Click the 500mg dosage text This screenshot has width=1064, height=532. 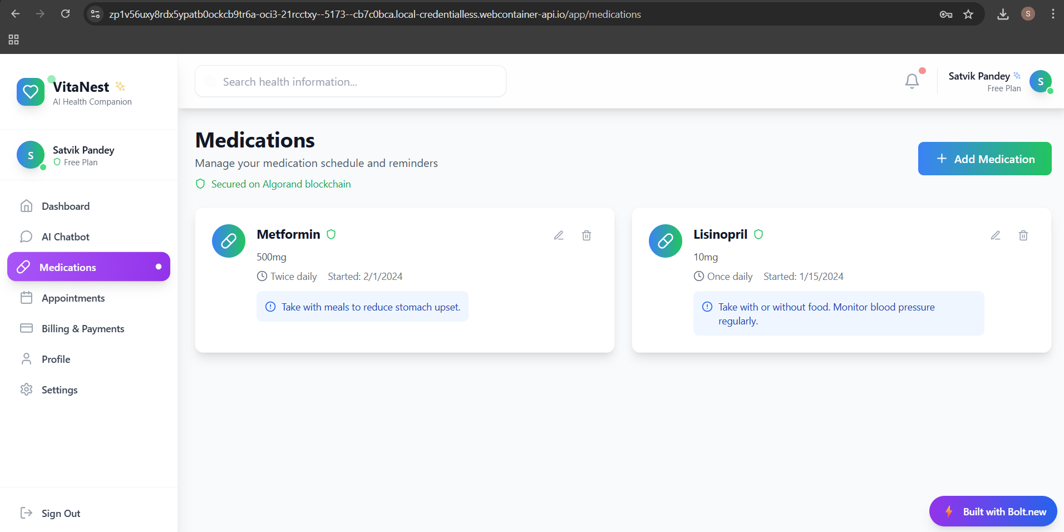272,257
